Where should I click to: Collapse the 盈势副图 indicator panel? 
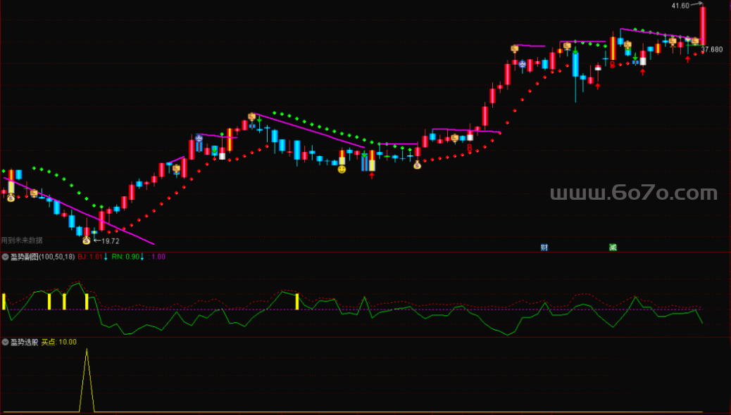pyautogui.click(x=5, y=257)
